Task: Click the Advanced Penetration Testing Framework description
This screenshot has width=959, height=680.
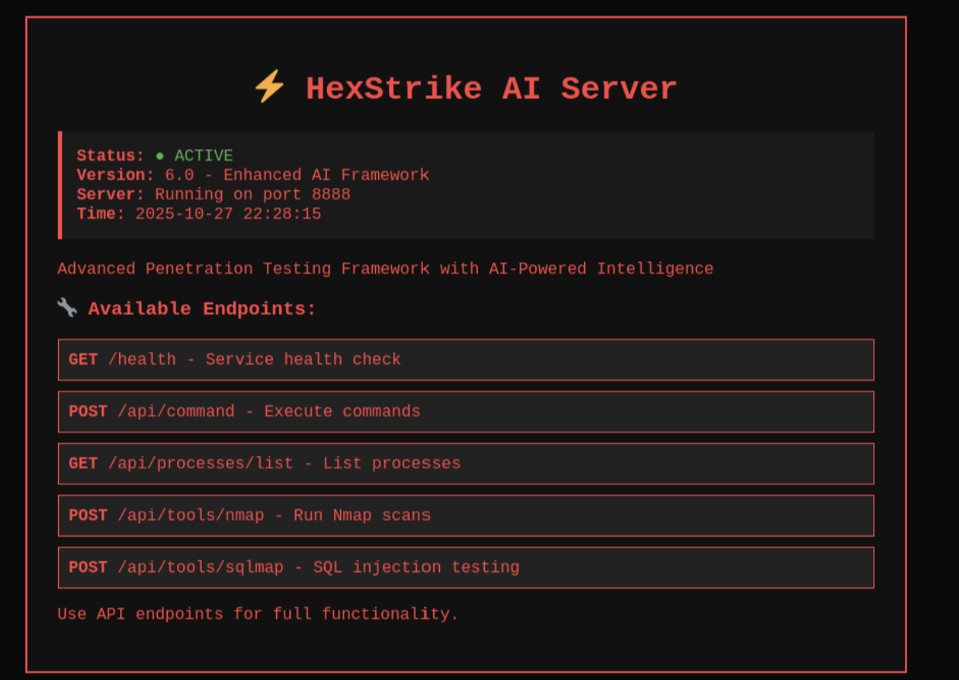Action: 385,269
